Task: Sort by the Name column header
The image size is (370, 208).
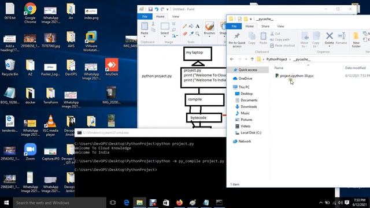Action: pyautogui.click(x=279, y=68)
